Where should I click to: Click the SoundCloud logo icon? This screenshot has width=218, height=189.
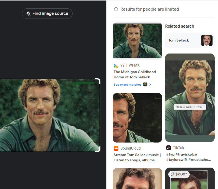point(116,148)
